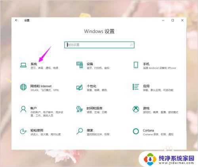Open the 手机 (Phone) icon
The width and height of the screenshot is (198, 167).
136,65
